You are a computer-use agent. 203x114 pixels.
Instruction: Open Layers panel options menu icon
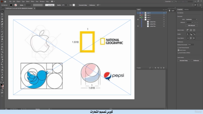pos(166,10)
